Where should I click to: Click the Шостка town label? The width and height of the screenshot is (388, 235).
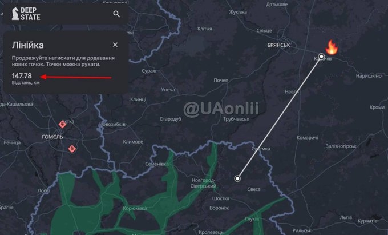point(220,198)
